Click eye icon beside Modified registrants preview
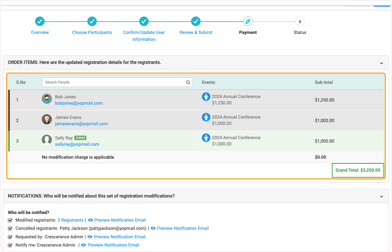 90,220
